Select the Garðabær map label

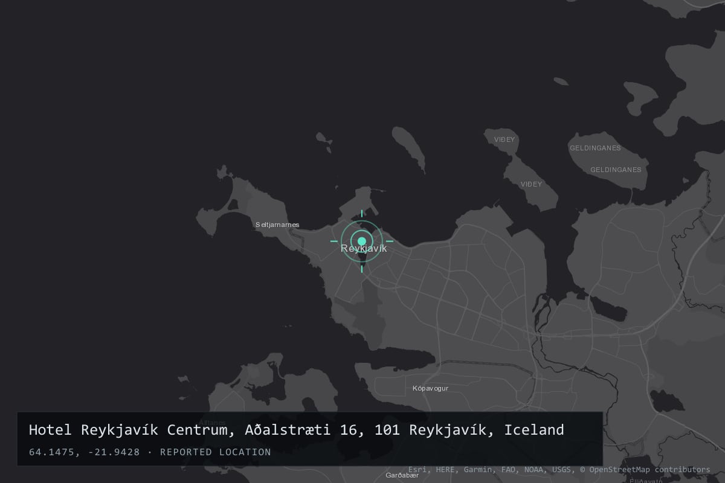click(x=402, y=475)
